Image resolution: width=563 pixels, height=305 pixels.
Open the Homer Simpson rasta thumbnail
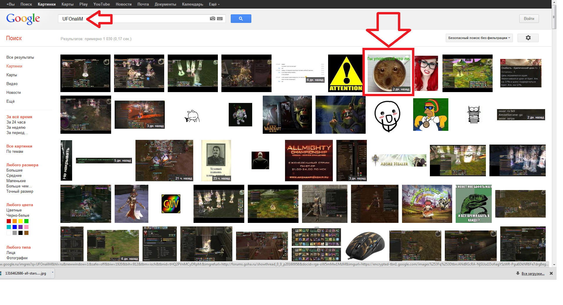click(431, 114)
